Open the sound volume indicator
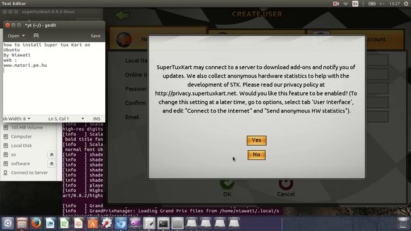411x231 pixels. coord(381,4)
